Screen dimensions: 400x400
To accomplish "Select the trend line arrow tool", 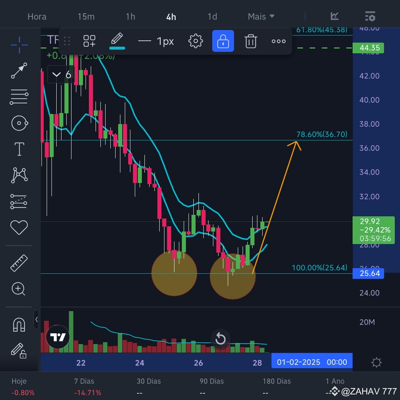I will point(19,70).
